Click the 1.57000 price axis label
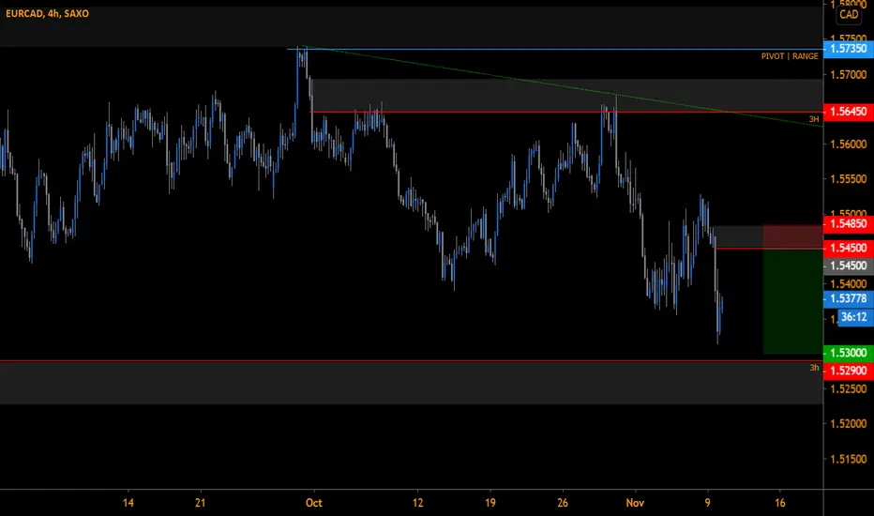The image size is (874, 516). 849,75
